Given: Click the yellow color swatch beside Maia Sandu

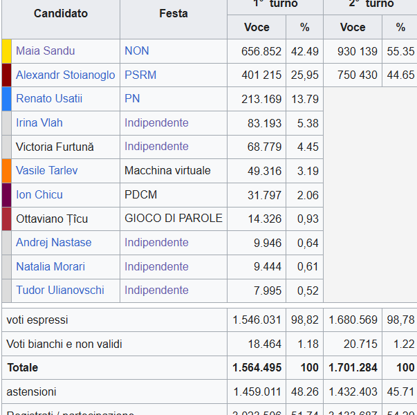Looking at the screenshot, I should 7,51.
